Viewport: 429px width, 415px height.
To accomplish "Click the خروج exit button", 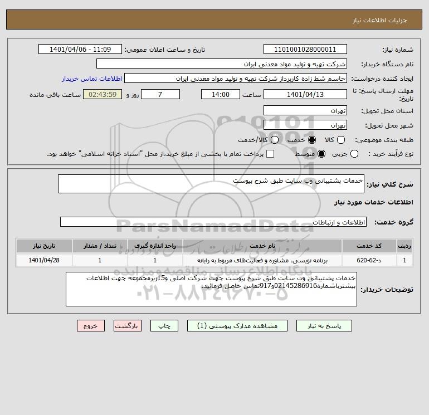I will [91, 326].
